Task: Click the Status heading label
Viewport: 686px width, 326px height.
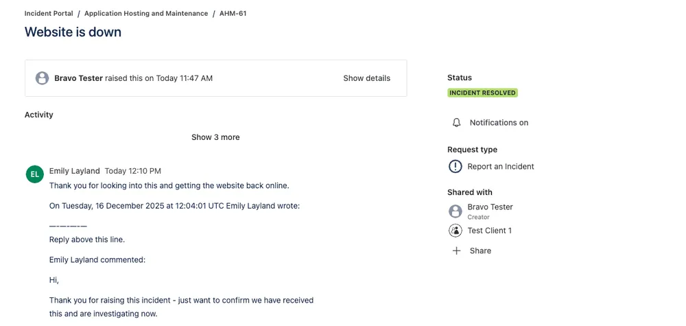Action: (x=460, y=78)
